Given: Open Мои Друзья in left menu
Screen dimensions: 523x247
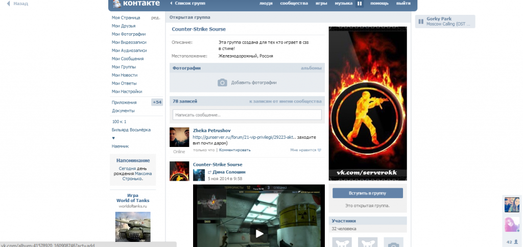Looking at the screenshot, I should tap(123, 26).
